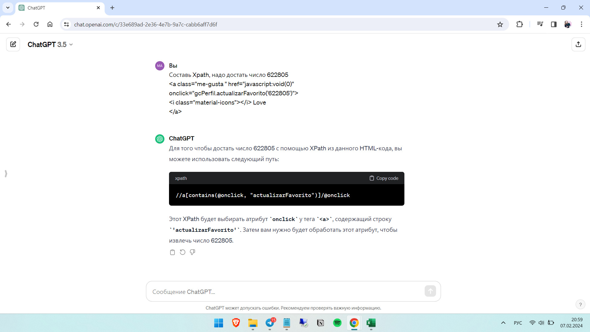Go forward in browser history
The height and width of the screenshot is (332, 590).
[x=22, y=24]
